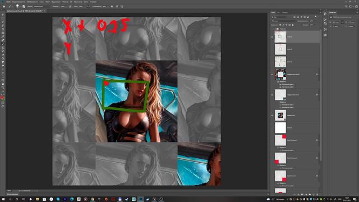The height and width of the screenshot is (202, 359).
Task: Click the layer fill value field
Action: tap(312, 25)
